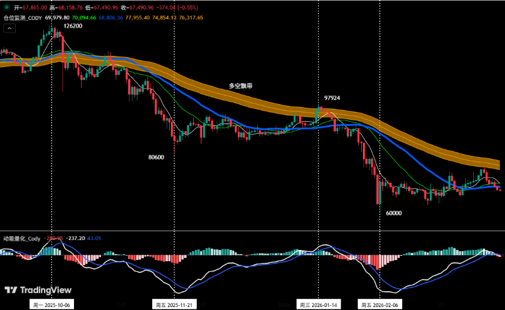Click the 60000 price low label
Viewport: 505px width, 310px height.
pos(393,213)
